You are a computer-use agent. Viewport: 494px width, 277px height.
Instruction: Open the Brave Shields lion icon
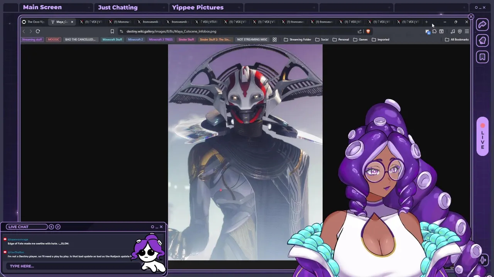pos(368,32)
